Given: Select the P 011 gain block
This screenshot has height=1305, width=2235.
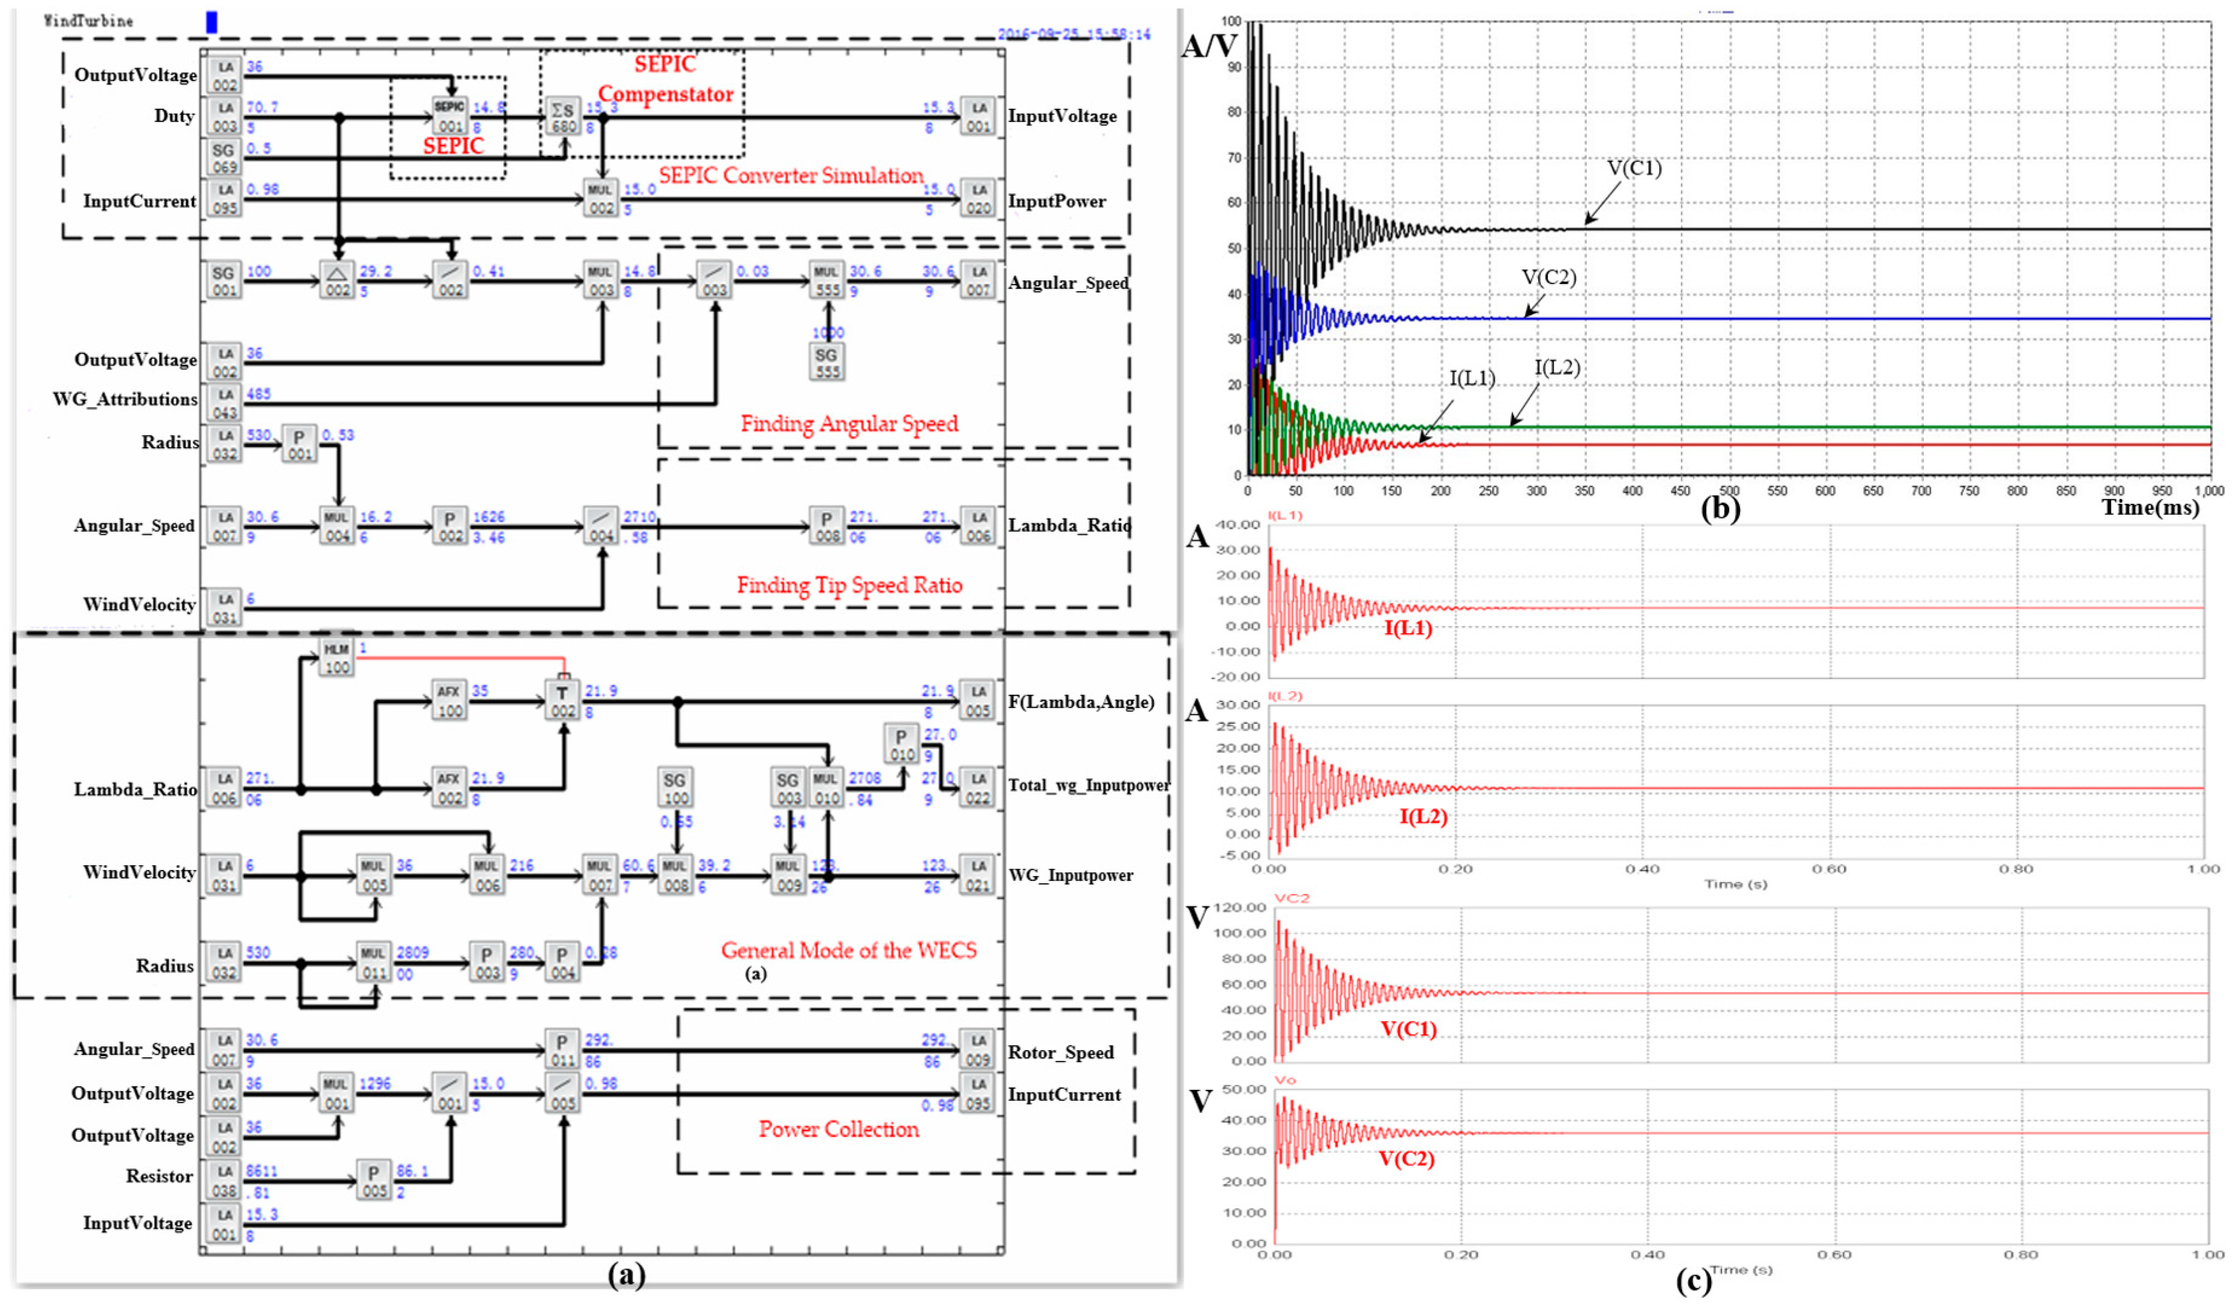Looking at the screenshot, I should (563, 1049).
